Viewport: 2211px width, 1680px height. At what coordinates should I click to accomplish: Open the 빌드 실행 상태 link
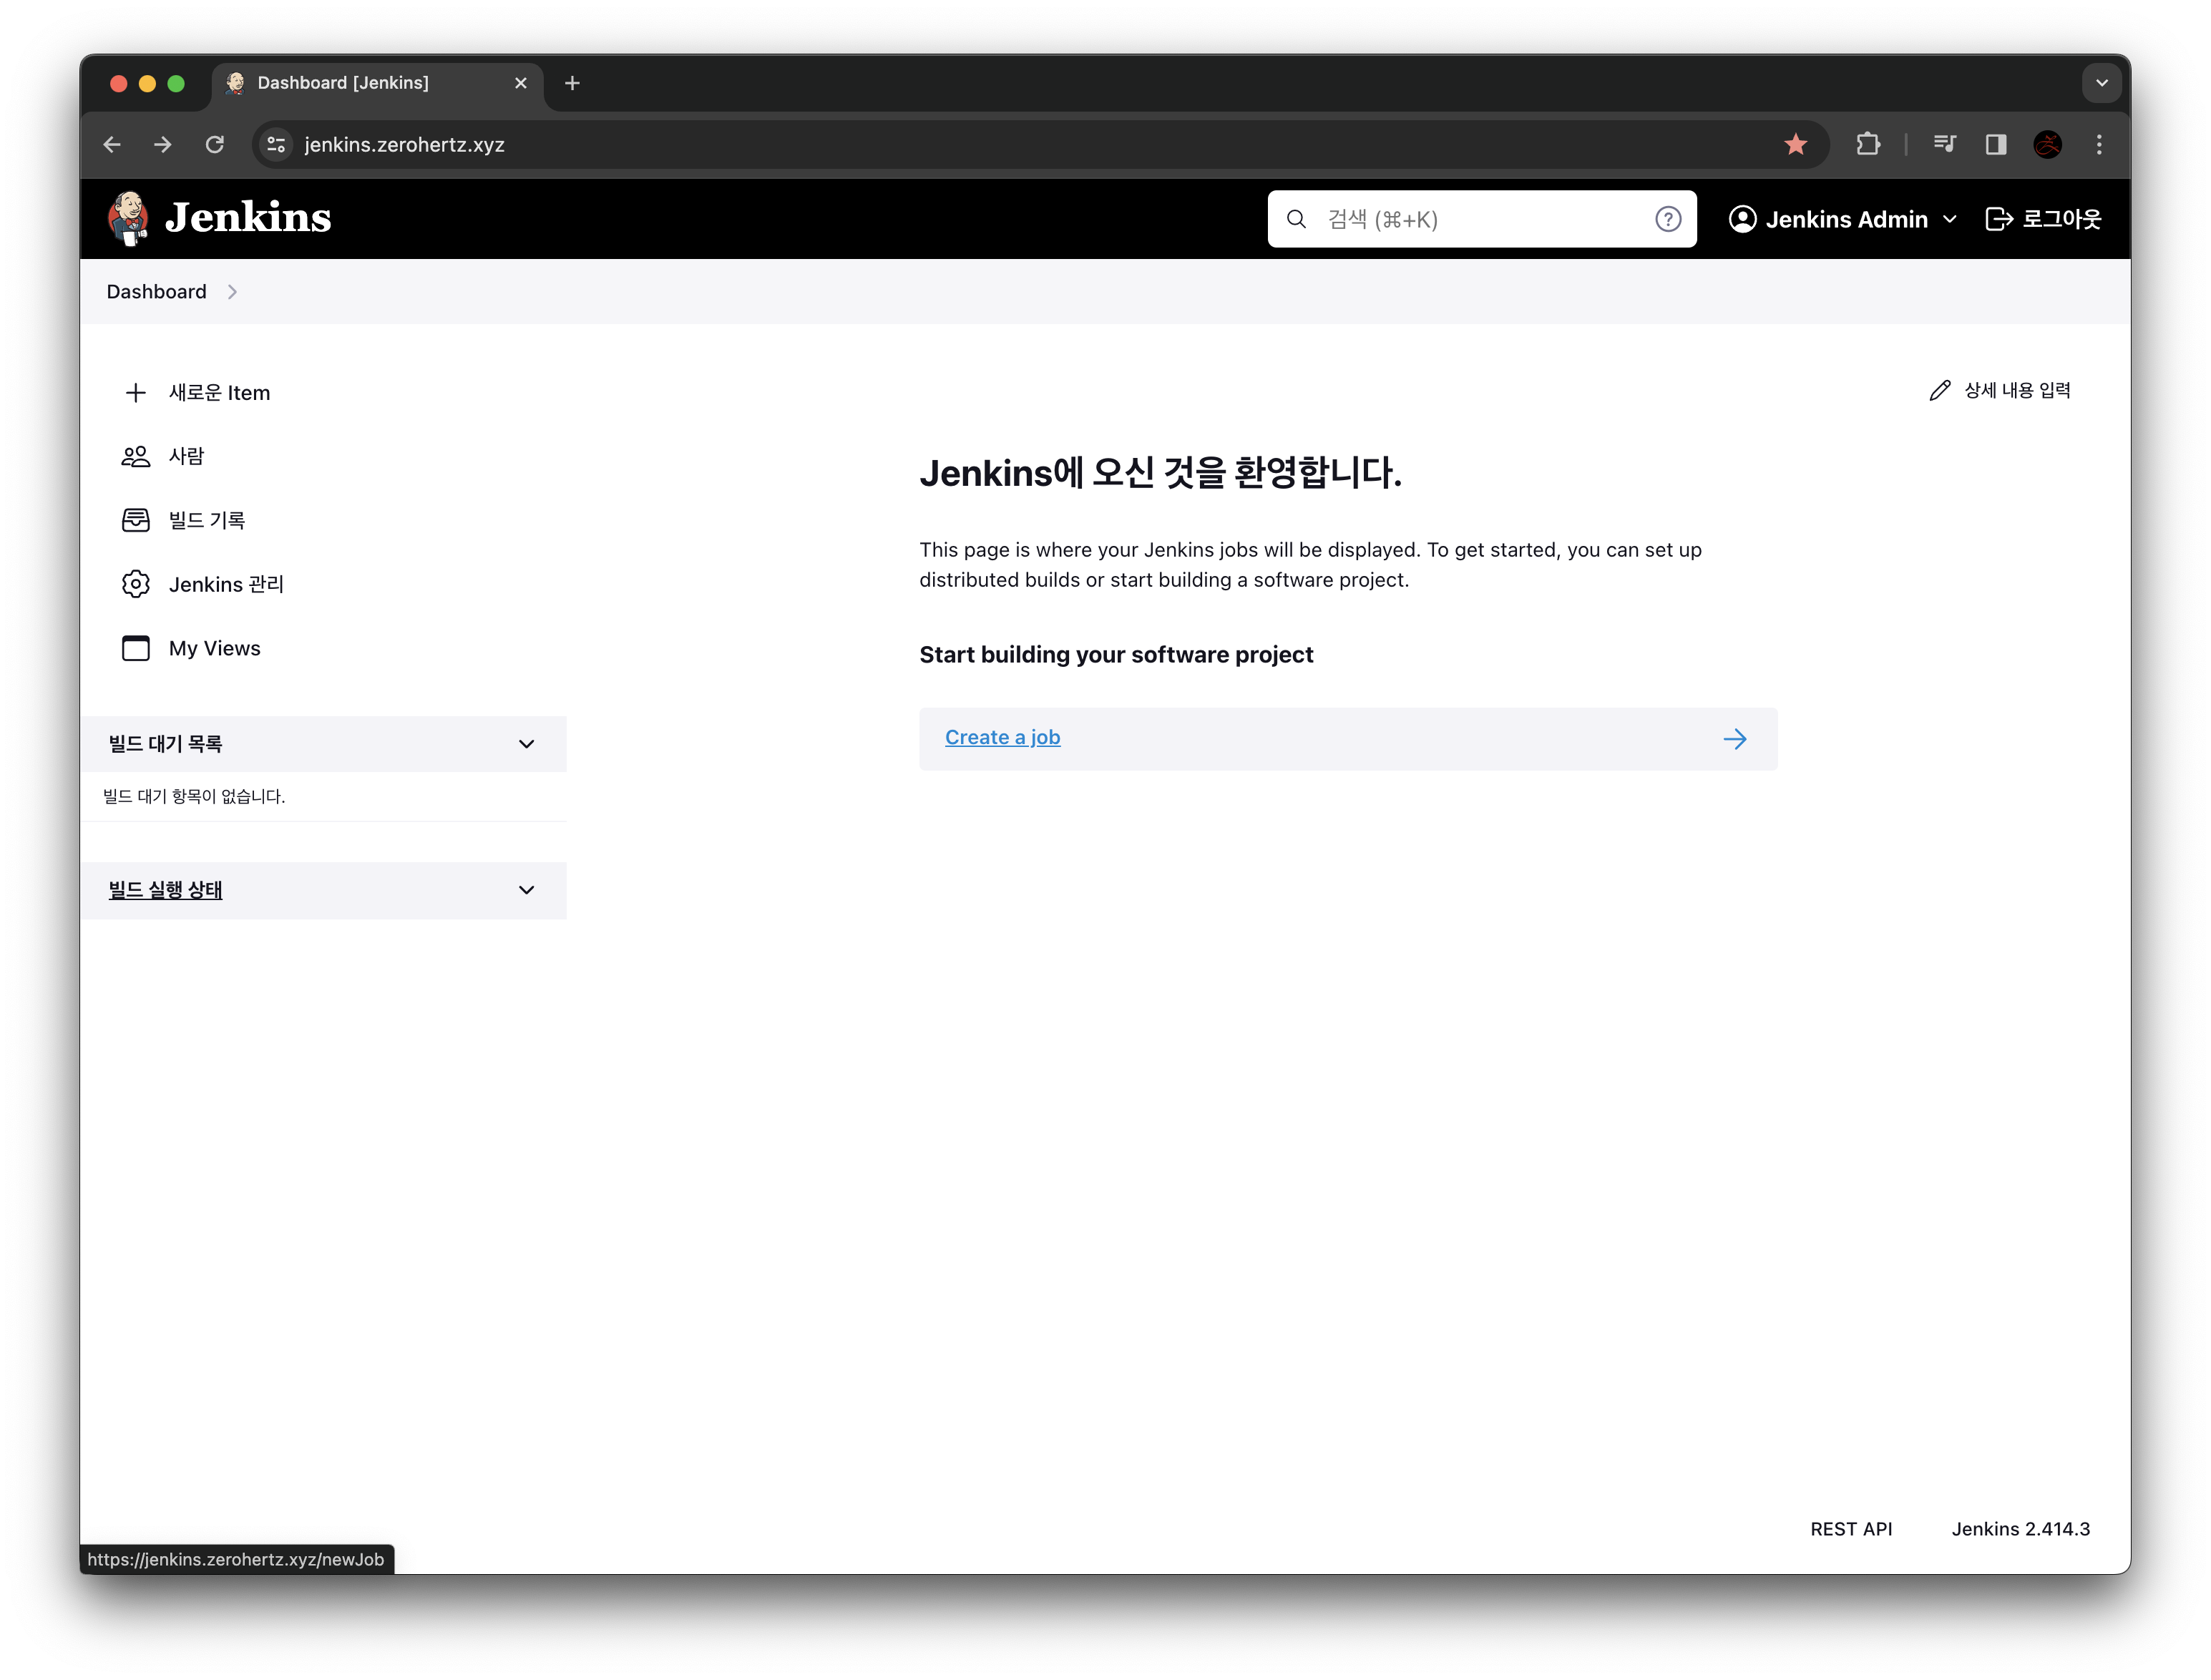166,889
